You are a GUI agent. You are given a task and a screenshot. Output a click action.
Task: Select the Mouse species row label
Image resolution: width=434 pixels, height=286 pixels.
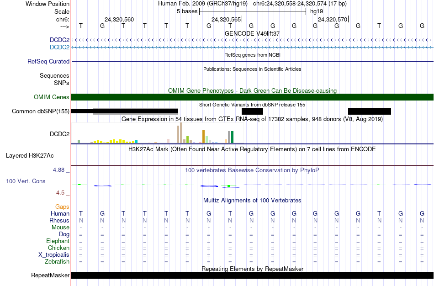click(x=60, y=228)
